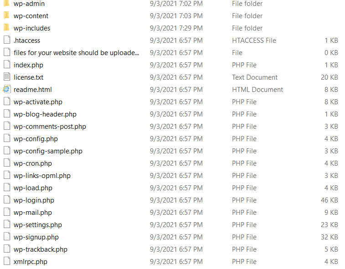The width and height of the screenshot is (345, 269).
Task: Select the wp-admin folder icon
Action: [x=6, y=3]
